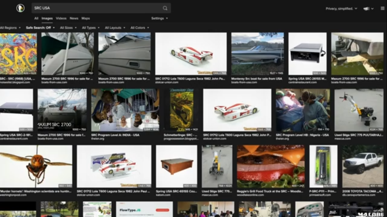Open the All Regions dropdown
The image size is (387, 217).
pos(10,28)
